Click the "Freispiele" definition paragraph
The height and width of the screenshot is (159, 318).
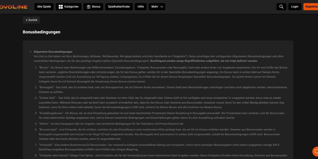pos(160,147)
